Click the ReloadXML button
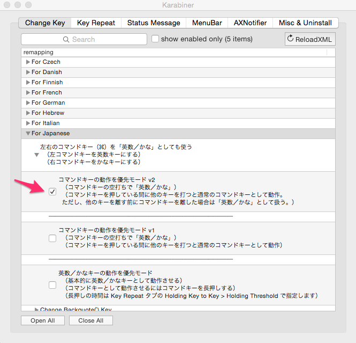The image size is (356, 343). coord(310,39)
